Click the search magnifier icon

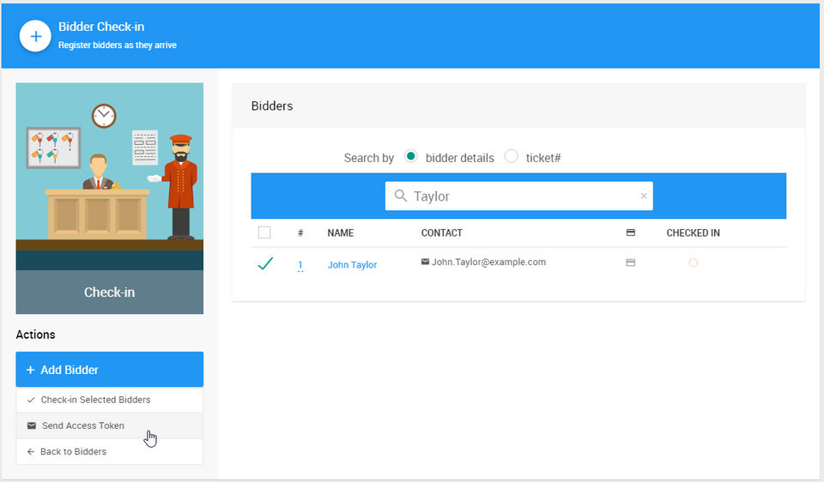click(401, 196)
